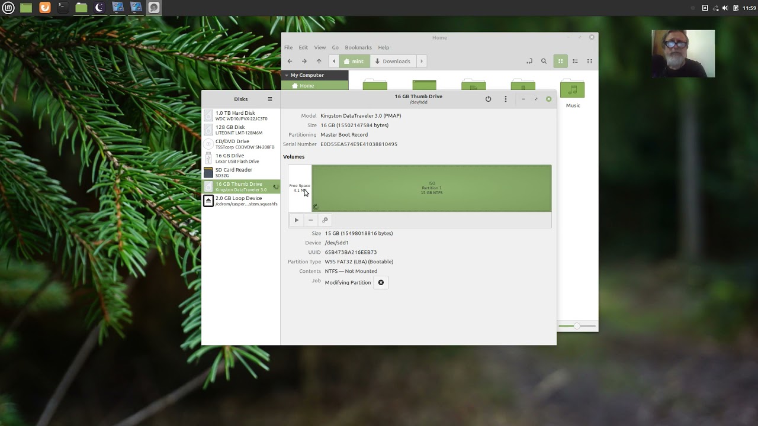
Task: Go back in file manager
Action: [290, 61]
